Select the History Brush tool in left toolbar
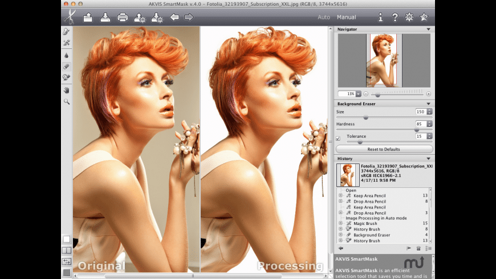Viewport: 496px width, 279px height. pyautogui.click(x=67, y=77)
